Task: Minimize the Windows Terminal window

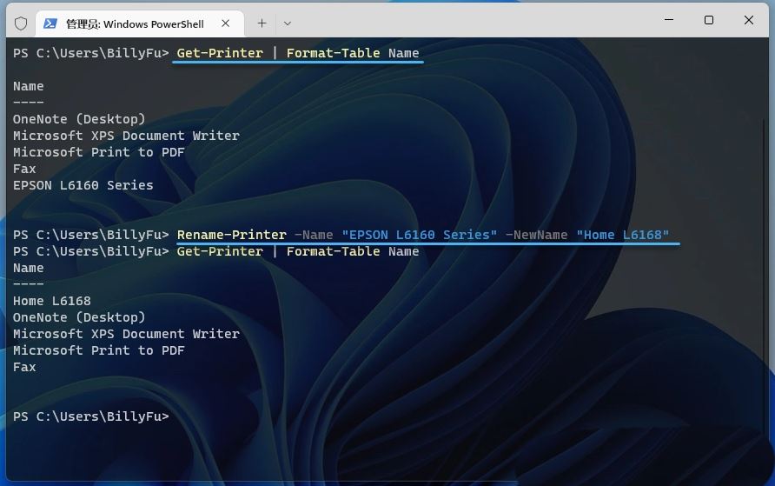Action: click(x=669, y=20)
